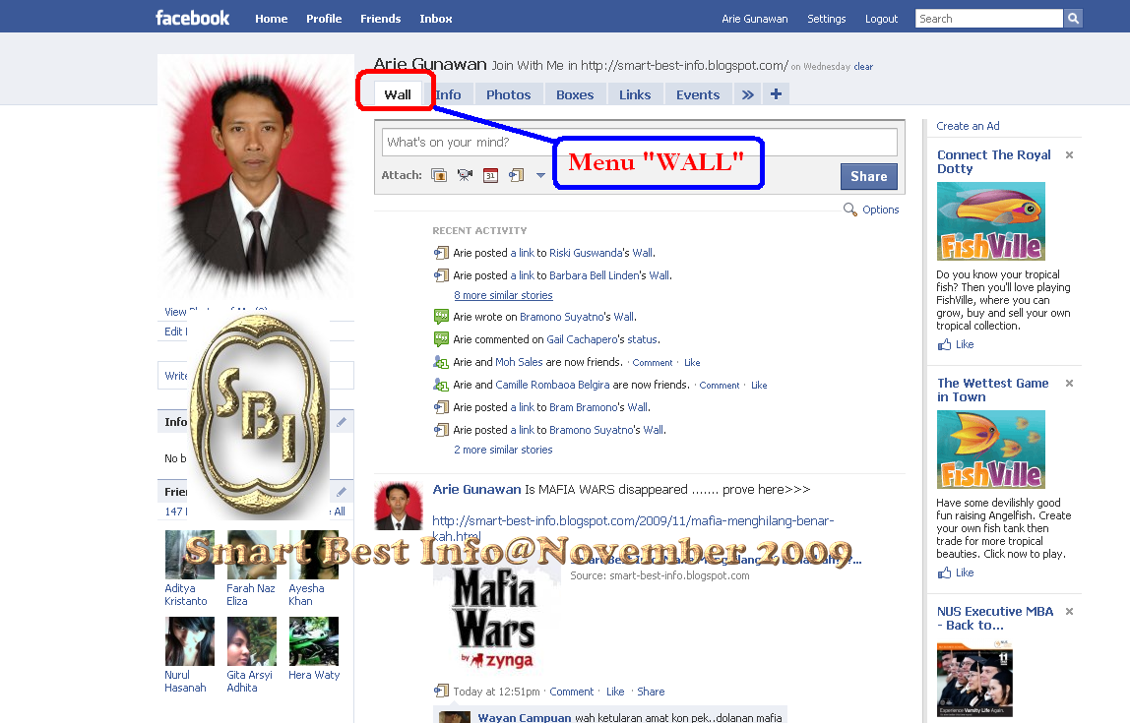Open Aditya Kristanto's friend photo
This screenshot has width=1130, height=723.
coord(190,555)
